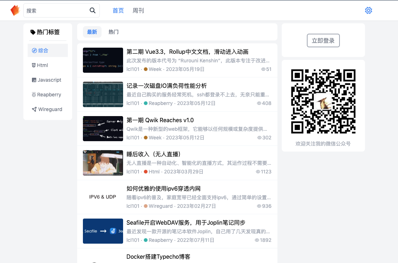Click the eye icon next to 408 views
This screenshot has height=263, width=398.
(259, 103)
